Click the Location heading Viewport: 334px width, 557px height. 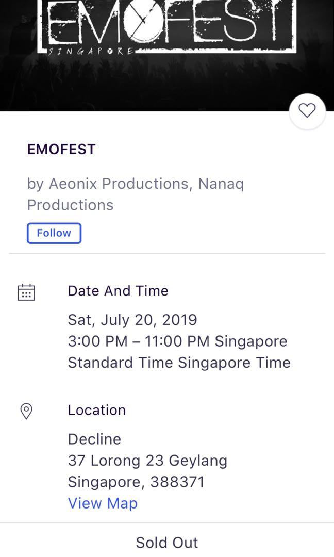[97, 410]
